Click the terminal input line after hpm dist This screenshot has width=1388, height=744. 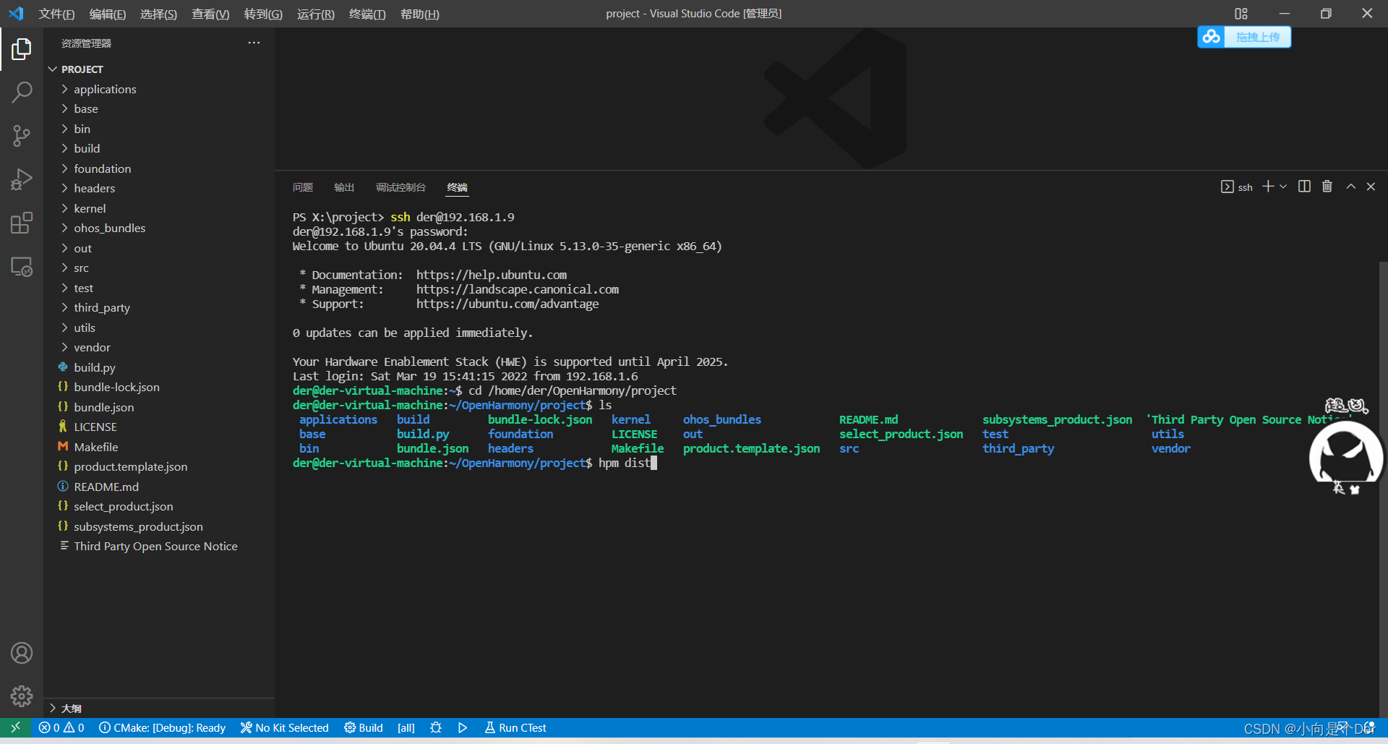[654, 463]
